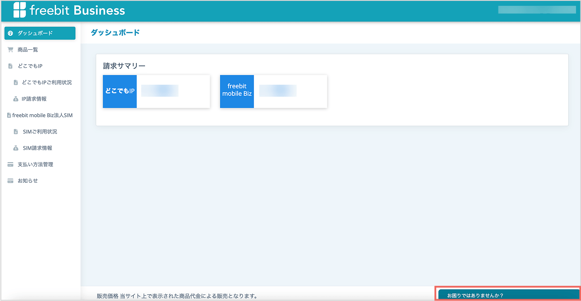Open SIMご利用状況 usage page
The width and height of the screenshot is (581, 301).
click(40, 132)
